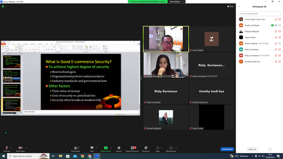Start recording with the Record button
Image resolution: width=283 pixels, height=159 pixels.
[x=119, y=149]
